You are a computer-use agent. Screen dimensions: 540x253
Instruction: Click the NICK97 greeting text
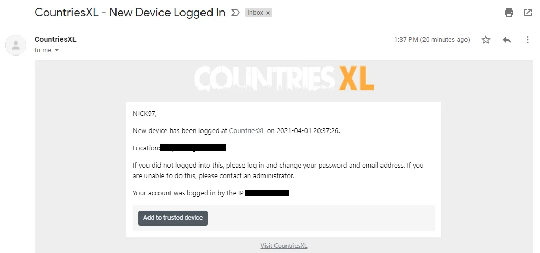point(145,114)
